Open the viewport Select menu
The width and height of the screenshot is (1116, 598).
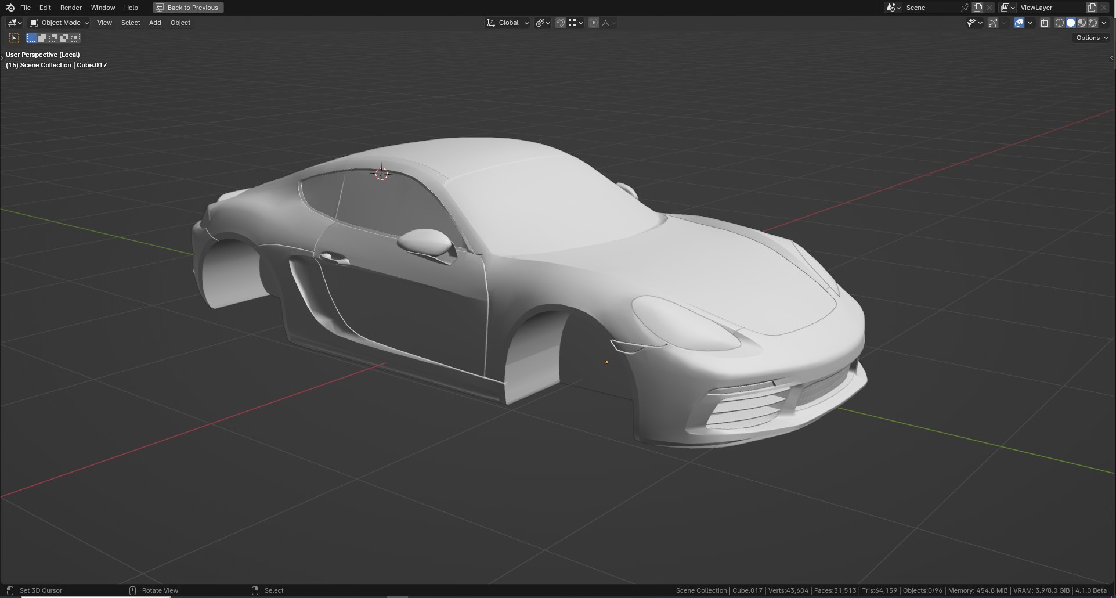point(131,23)
